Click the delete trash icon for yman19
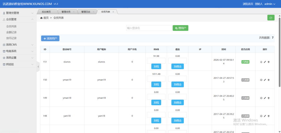 pos(269,80)
